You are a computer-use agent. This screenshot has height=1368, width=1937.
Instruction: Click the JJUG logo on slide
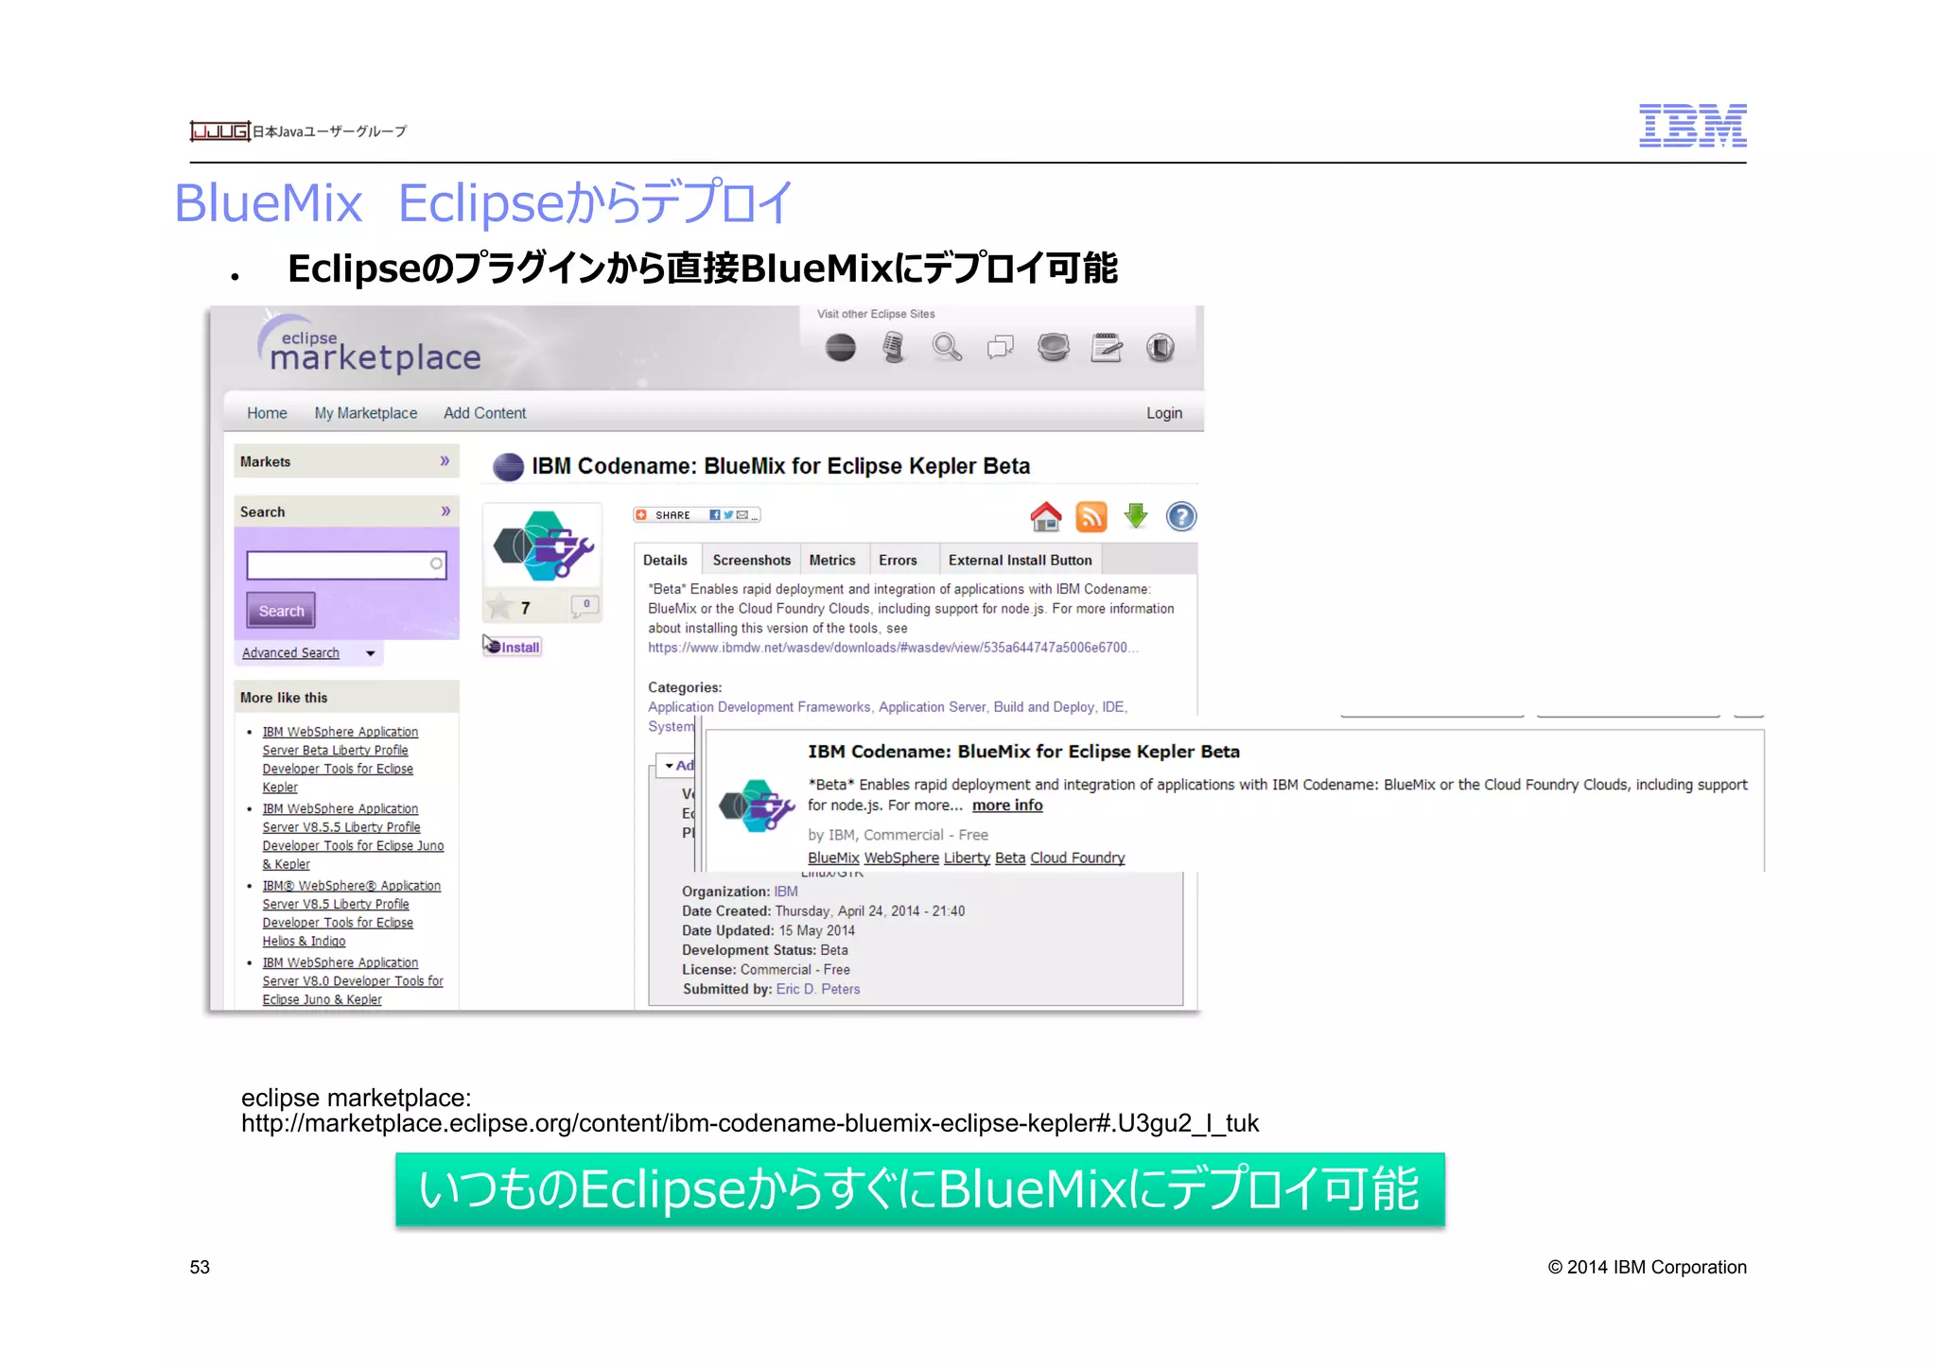219,130
